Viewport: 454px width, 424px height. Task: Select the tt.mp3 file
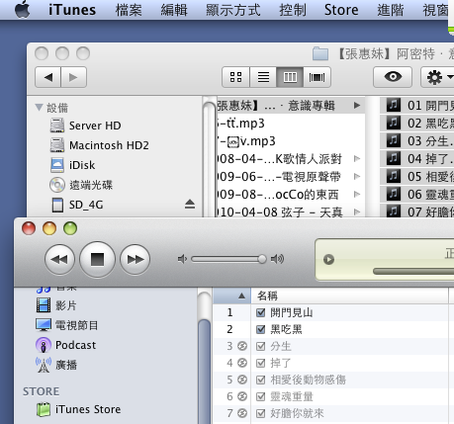click(x=291, y=124)
